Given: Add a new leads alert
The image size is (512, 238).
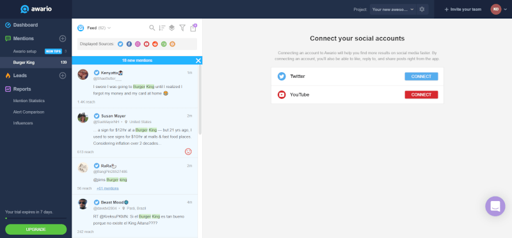Looking at the screenshot, I should pyautogui.click(x=63, y=75).
